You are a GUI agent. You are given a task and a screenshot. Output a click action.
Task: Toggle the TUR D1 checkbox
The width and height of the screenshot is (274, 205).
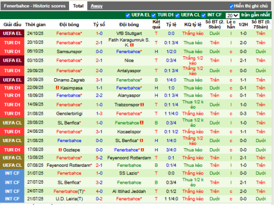[x=153, y=15]
